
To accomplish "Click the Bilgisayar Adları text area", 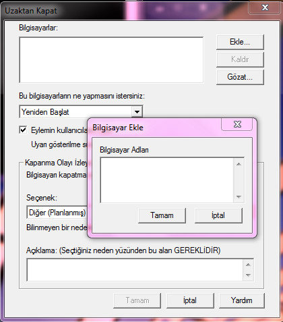I will (x=166, y=180).
